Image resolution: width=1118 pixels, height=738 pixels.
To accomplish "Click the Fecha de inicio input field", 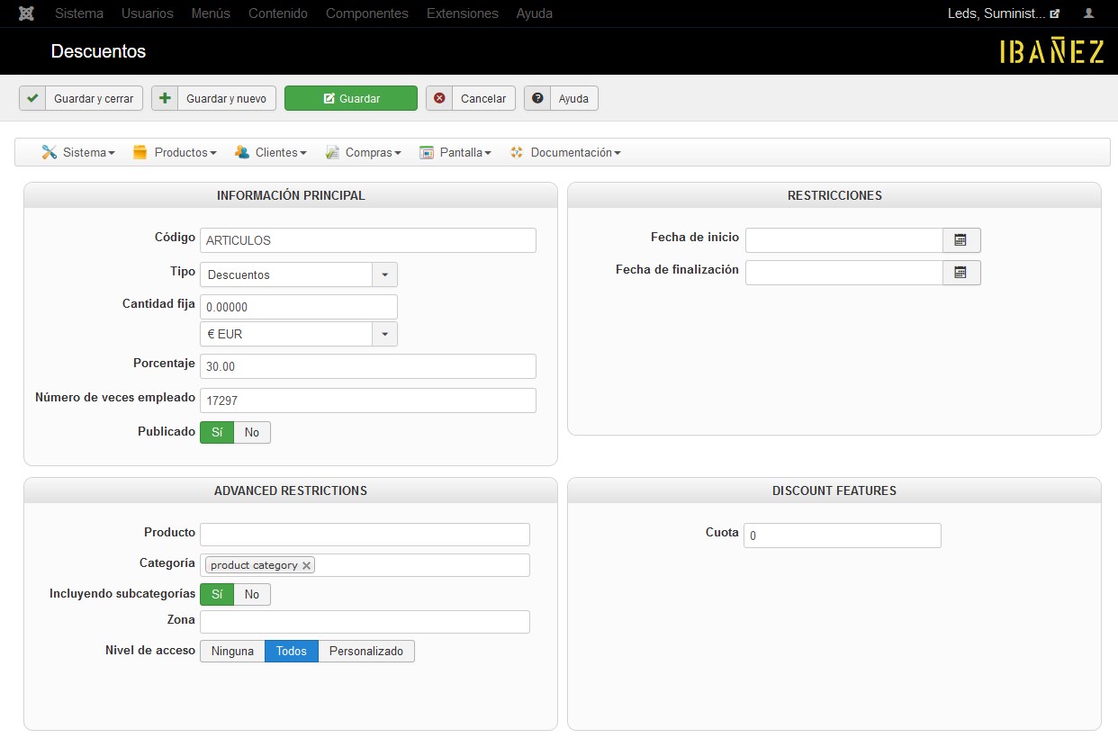I will coord(844,240).
